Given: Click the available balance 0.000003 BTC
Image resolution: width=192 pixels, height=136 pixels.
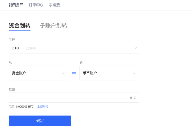Looking at the screenshot, I should pyautogui.click(x=25, y=107).
